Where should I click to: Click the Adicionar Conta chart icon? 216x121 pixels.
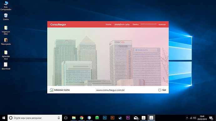(x=52, y=90)
